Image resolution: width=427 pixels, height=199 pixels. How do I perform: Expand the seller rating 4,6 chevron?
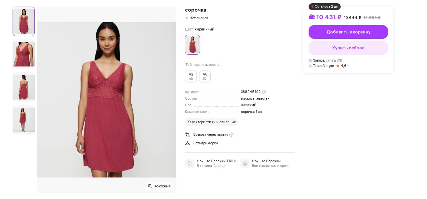click(348, 66)
